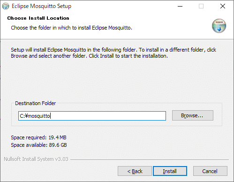Click the Nullsoft Install System v3.03 label

click(x=36, y=159)
